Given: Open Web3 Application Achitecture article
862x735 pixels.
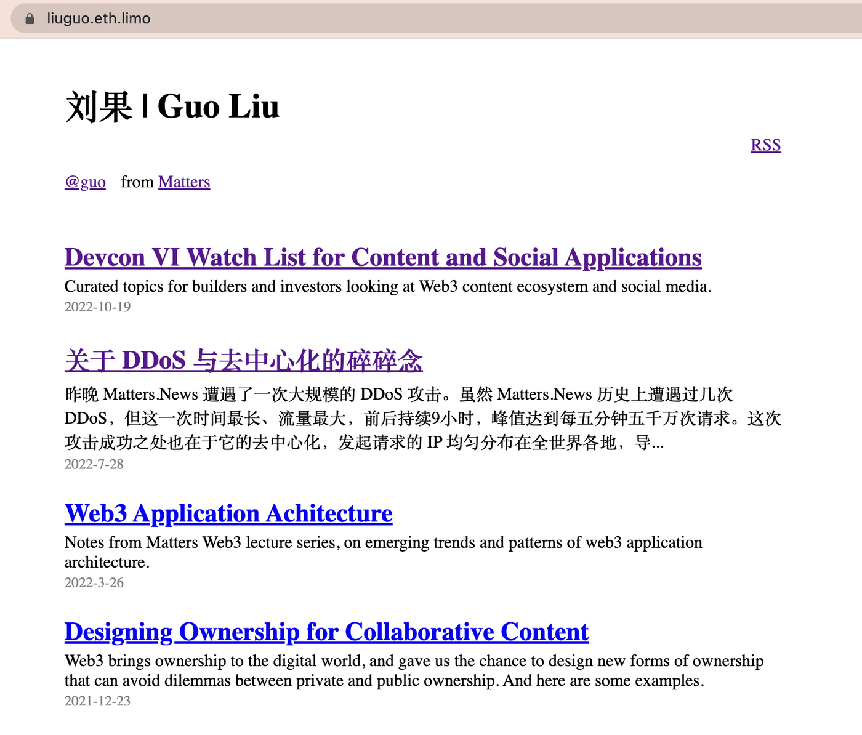Looking at the screenshot, I should tap(228, 513).
